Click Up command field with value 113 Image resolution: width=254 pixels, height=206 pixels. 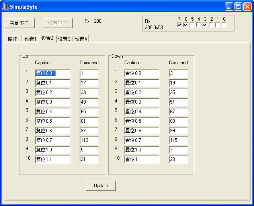pos(89,140)
